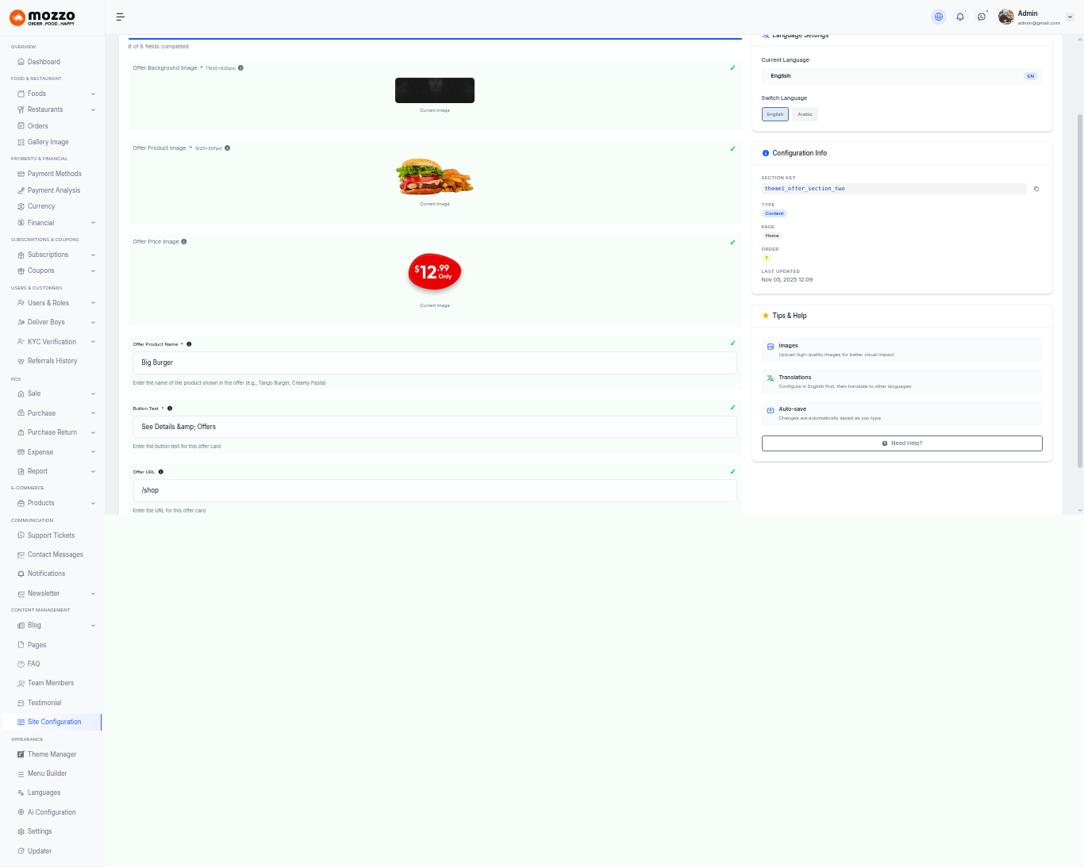Screen dimensions: 1084x867
Task: Go to Dashboard in sidebar
Action: pyautogui.click(x=44, y=62)
